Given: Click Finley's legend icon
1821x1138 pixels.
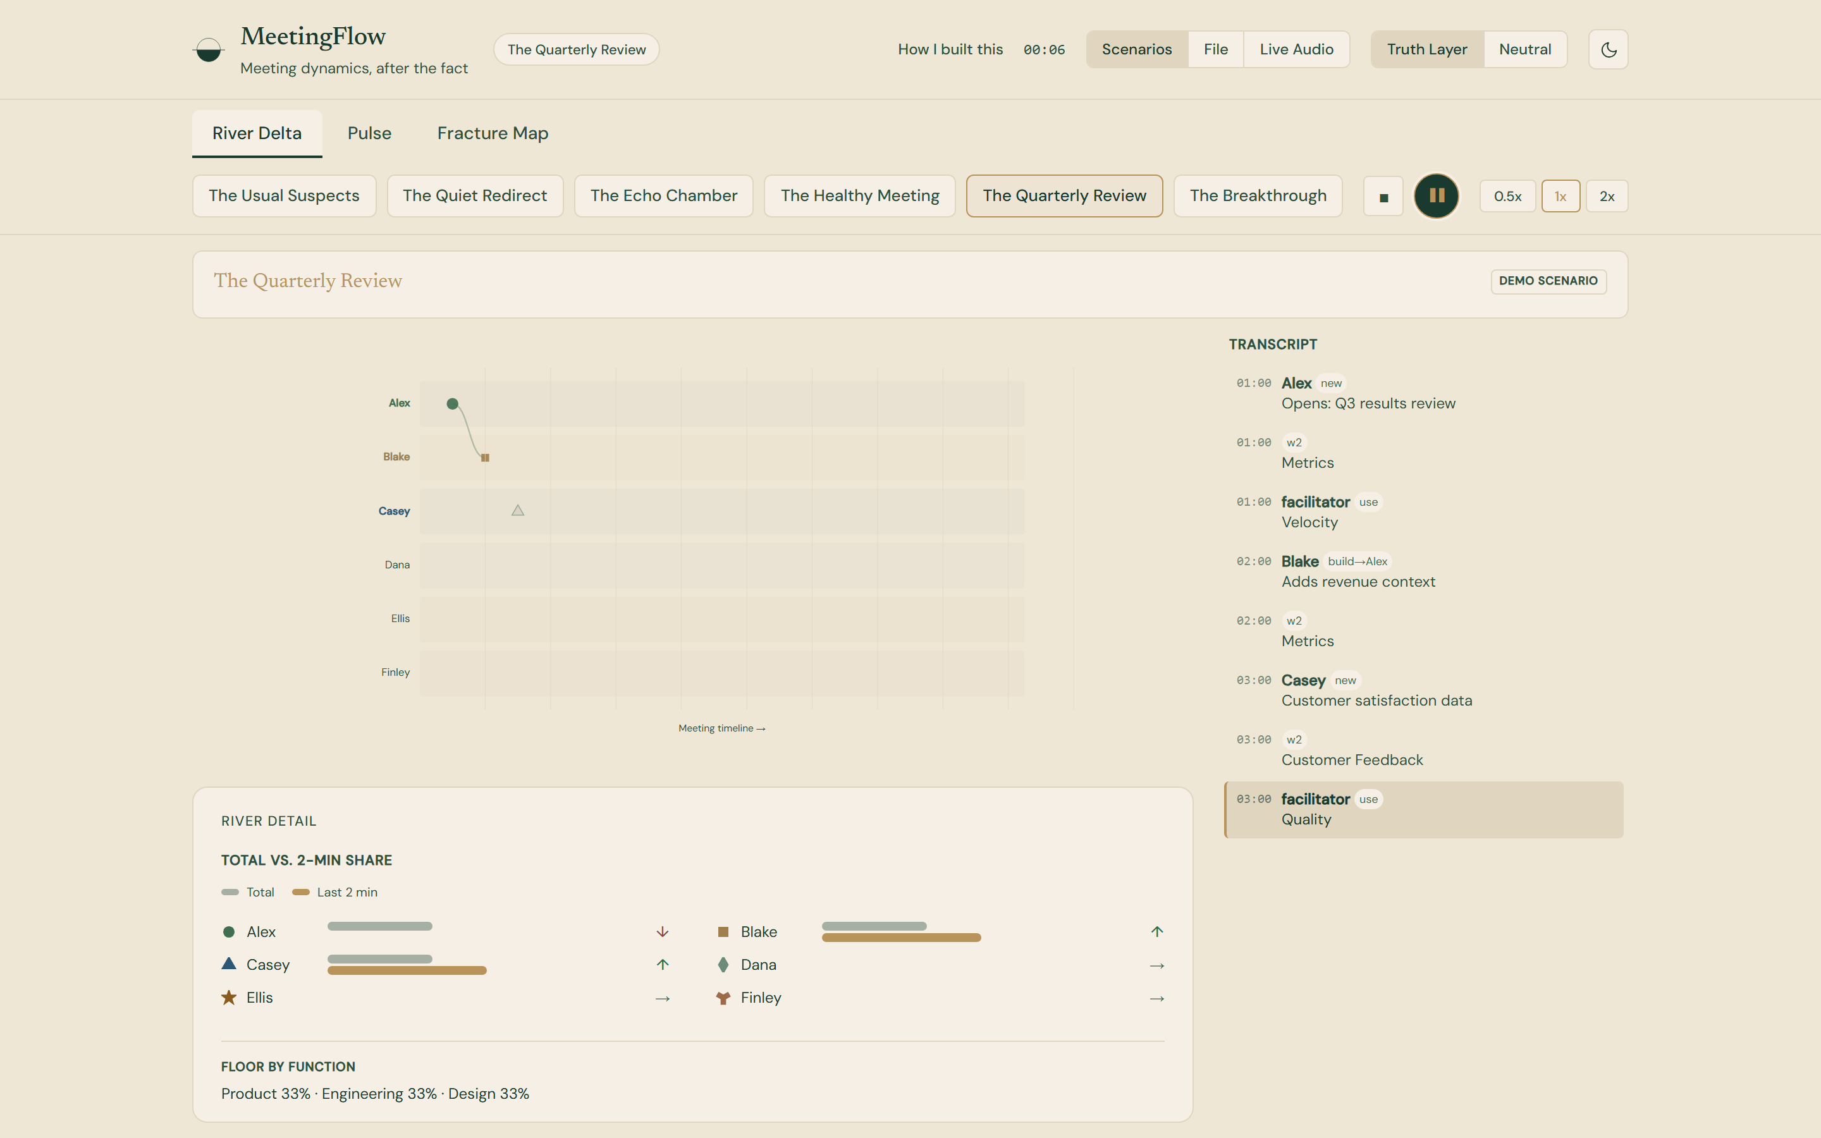Looking at the screenshot, I should [723, 998].
